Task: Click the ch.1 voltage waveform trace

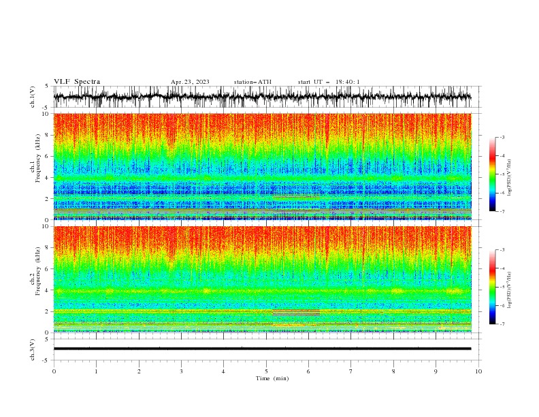Action: tap(262, 97)
